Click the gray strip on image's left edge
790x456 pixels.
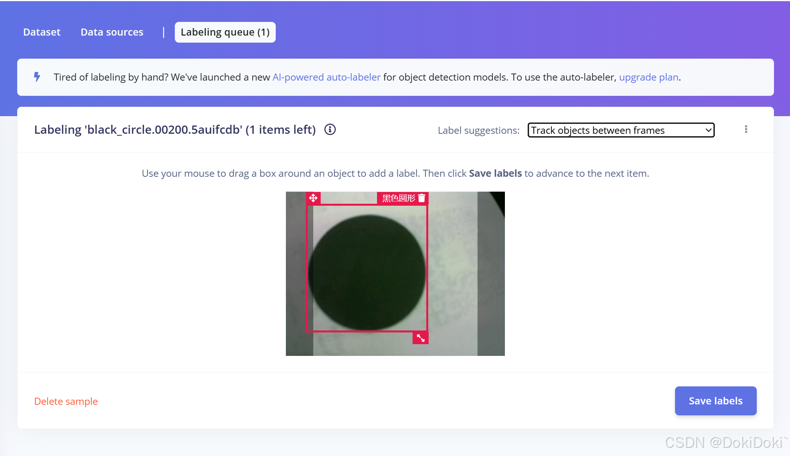coord(295,274)
